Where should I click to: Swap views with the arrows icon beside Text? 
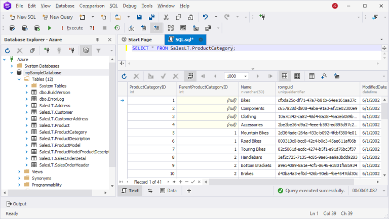tap(150, 191)
